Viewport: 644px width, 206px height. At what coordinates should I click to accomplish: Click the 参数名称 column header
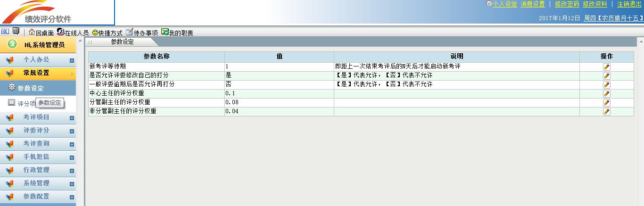pyautogui.click(x=157, y=56)
